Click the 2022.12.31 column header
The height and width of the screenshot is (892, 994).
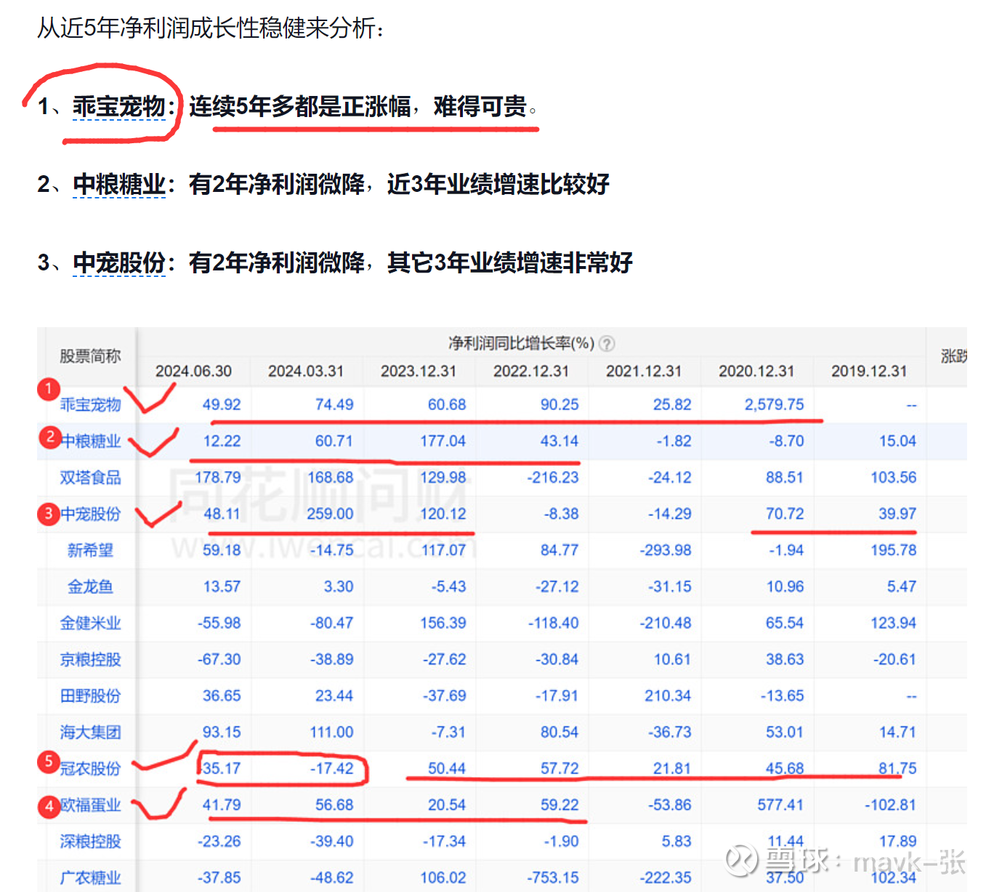(531, 371)
